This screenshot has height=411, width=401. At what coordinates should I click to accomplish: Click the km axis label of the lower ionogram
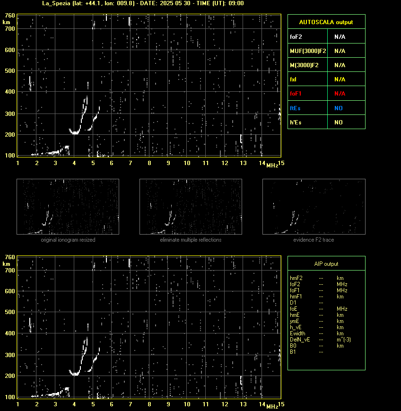[6, 264]
